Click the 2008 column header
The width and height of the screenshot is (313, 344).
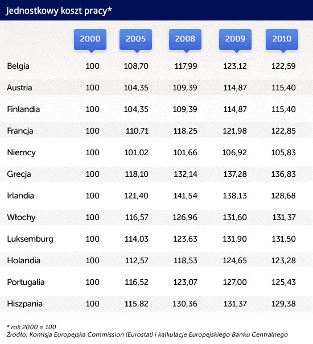click(185, 40)
